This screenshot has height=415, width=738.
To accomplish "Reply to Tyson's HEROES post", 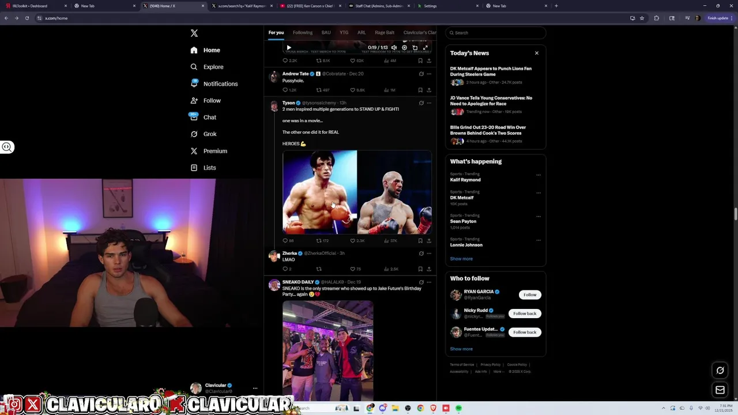I will tap(285, 240).
